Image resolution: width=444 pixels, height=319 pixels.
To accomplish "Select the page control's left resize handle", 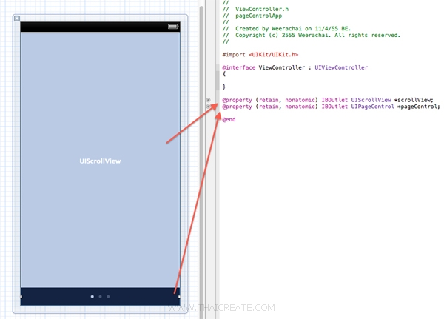I will point(21,297).
